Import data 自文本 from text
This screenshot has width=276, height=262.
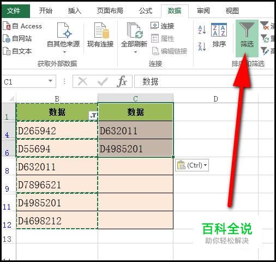point(17,51)
